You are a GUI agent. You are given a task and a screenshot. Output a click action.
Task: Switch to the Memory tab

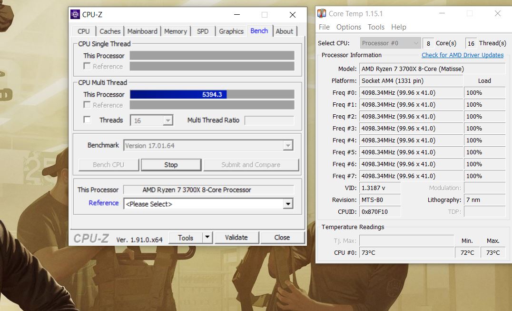click(x=176, y=31)
